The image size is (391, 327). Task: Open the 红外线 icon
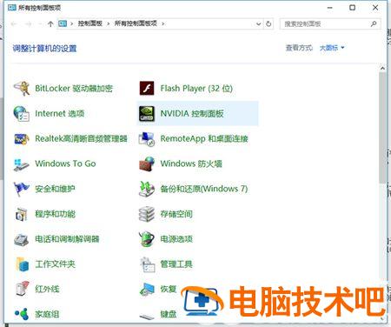pos(23,289)
